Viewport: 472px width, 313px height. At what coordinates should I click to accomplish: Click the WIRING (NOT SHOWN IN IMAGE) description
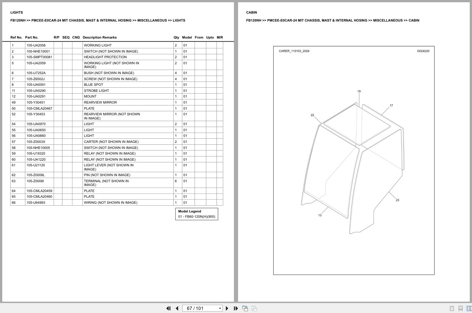(x=111, y=203)
